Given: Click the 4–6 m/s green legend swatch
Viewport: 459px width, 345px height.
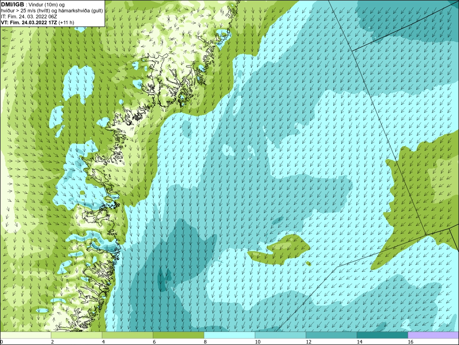Looking at the screenshot, I should [x=128, y=335].
